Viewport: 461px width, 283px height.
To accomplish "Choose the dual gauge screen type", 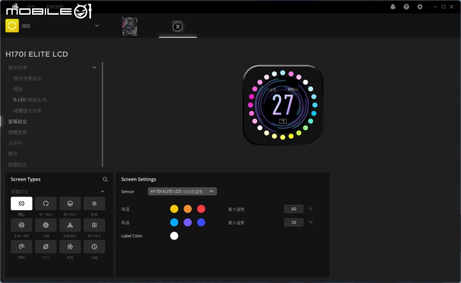I will [x=22, y=247].
